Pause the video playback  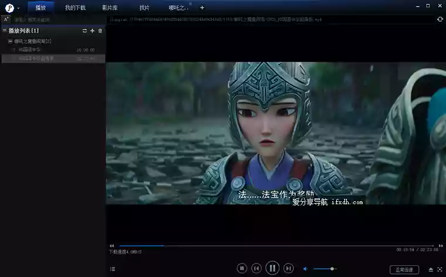pyautogui.click(x=272, y=268)
